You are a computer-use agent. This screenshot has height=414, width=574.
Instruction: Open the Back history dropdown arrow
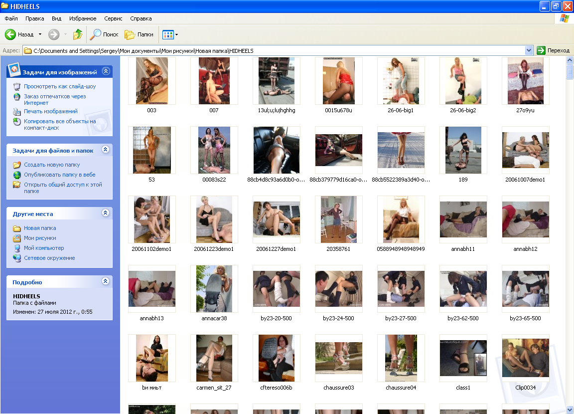point(40,34)
